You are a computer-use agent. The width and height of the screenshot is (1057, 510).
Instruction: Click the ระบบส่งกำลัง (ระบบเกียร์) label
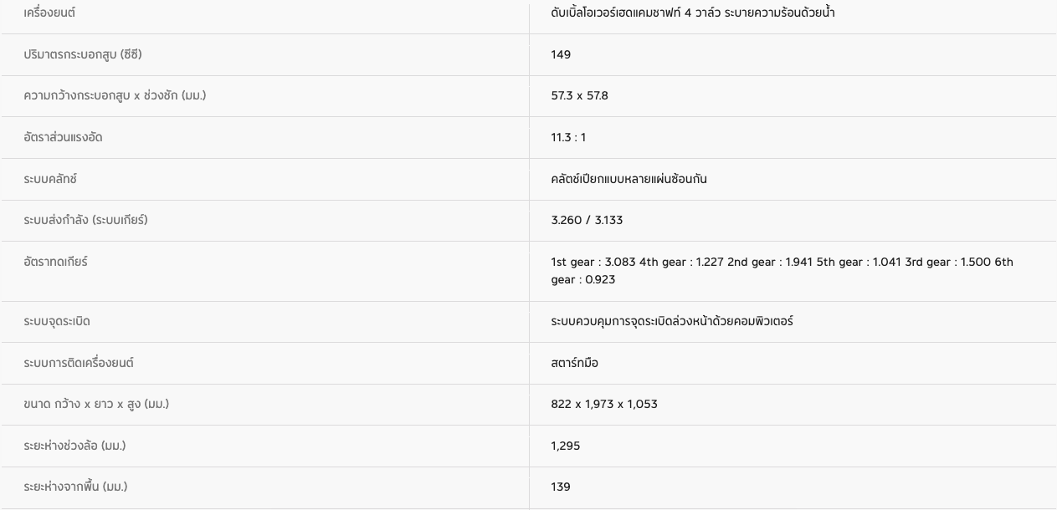coord(85,220)
